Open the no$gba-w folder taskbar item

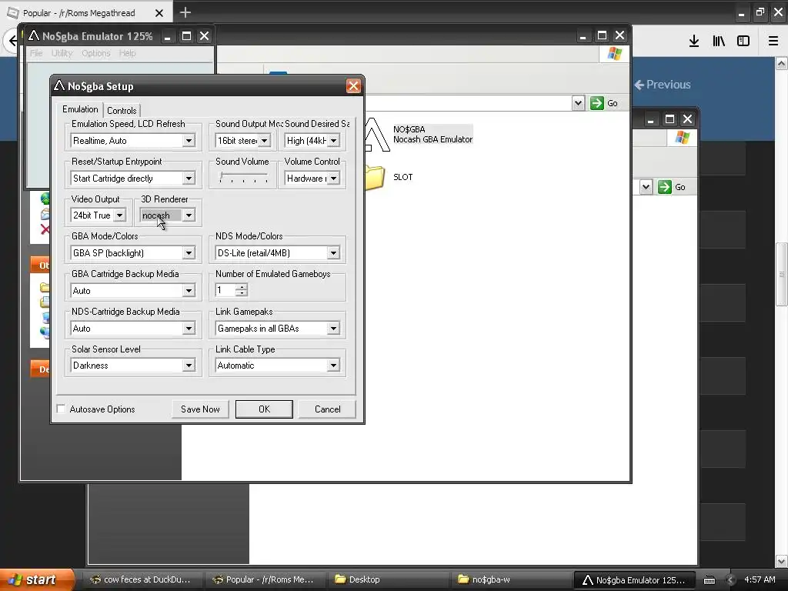(x=511, y=579)
